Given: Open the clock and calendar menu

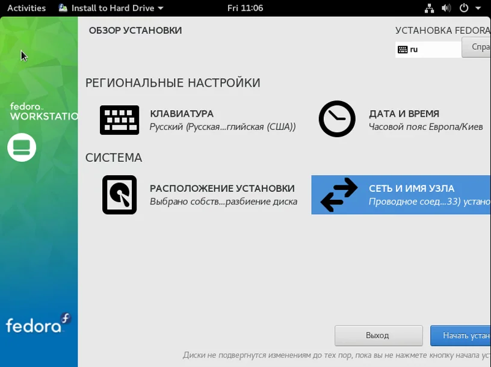Looking at the screenshot, I should tap(245, 8).
